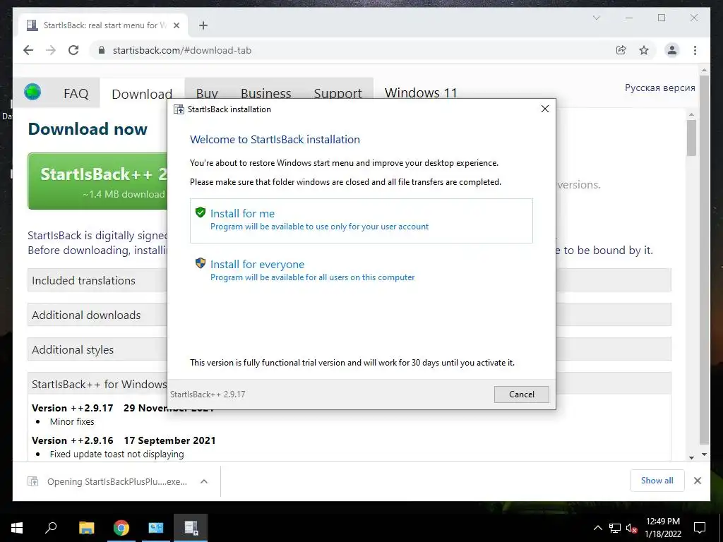This screenshot has height=542, width=723.
Task: Click the UAC shield icon beside Install for everyone
Action: pos(200,263)
